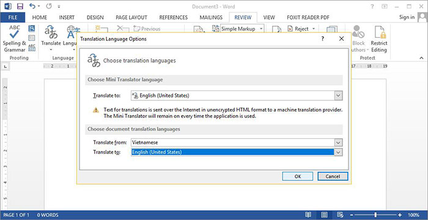Click the 100% zoom level
428x220 pixels.
(x=414, y=215)
